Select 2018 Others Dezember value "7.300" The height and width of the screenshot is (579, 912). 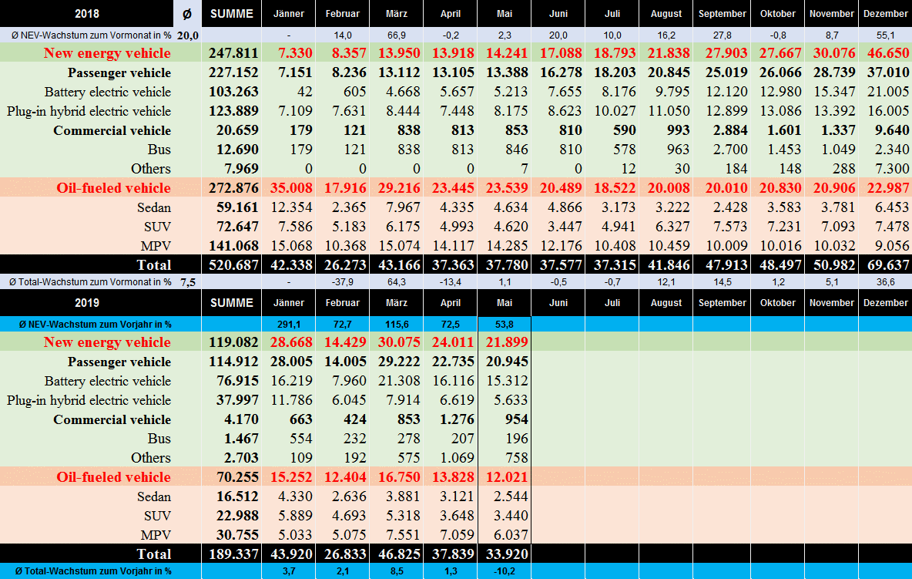[x=892, y=169]
